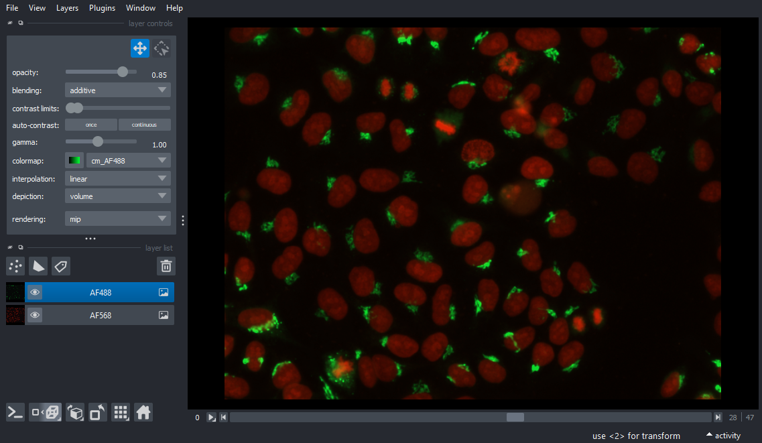
Task: Hide the AF568 layer
Action: [x=35, y=315]
